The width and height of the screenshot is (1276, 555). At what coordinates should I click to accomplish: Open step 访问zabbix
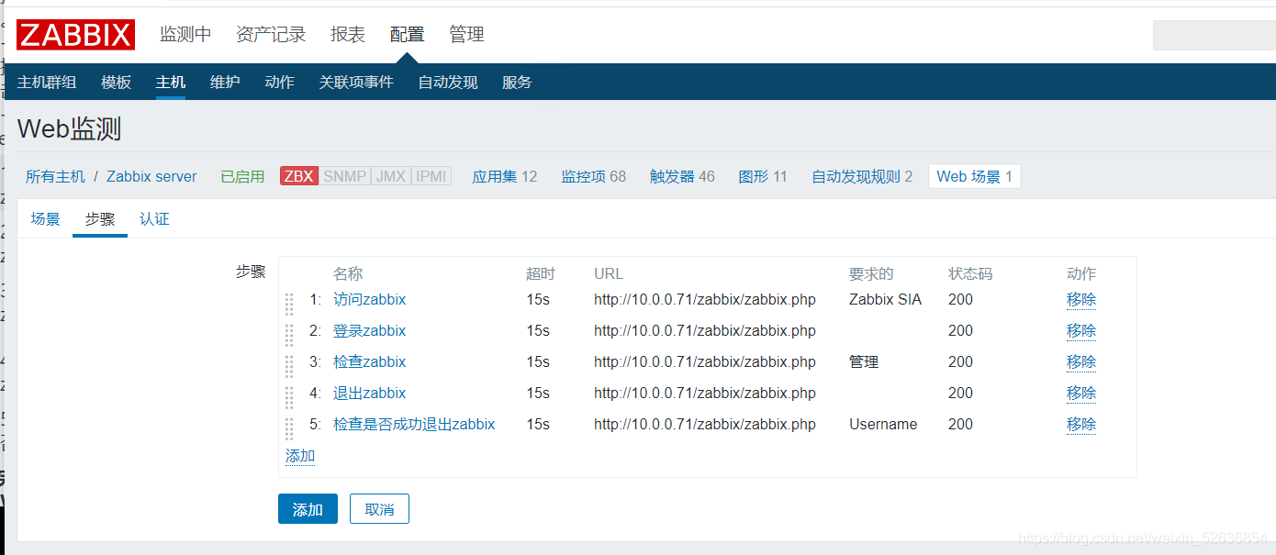pos(369,299)
